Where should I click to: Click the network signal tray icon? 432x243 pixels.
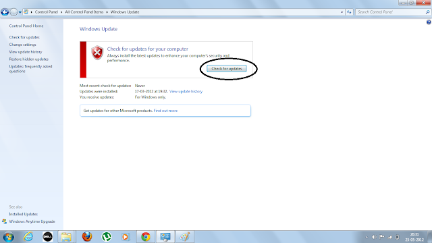pyautogui.click(x=389, y=237)
